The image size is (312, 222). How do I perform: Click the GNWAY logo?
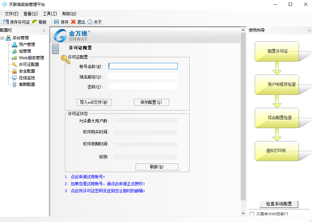tap(72, 35)
